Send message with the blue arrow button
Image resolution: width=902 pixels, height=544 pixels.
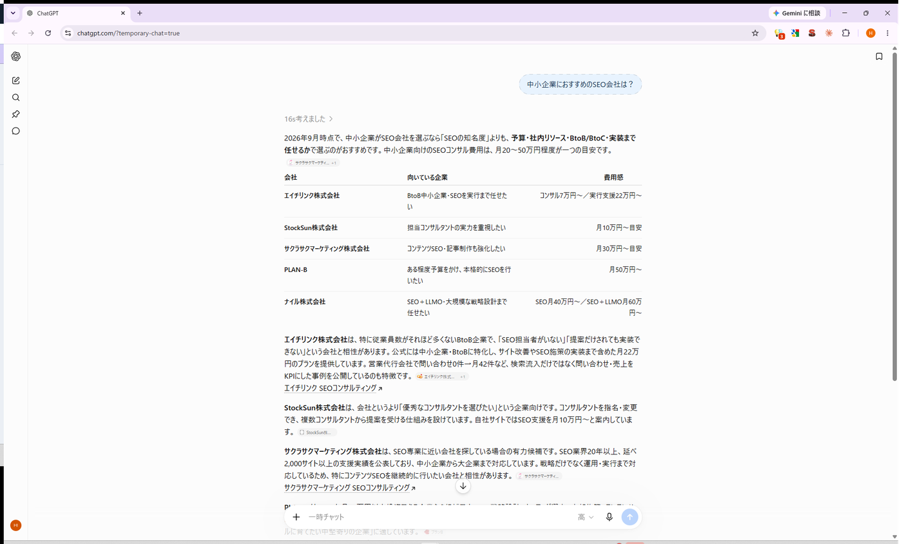click(x=630, y=517)
